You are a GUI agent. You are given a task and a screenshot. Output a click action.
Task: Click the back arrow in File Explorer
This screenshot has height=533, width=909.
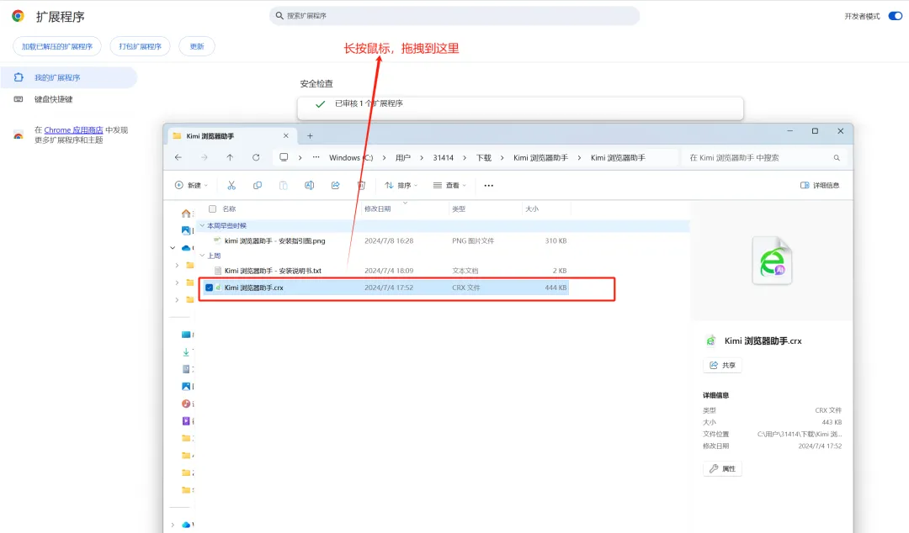coord(178,157)
